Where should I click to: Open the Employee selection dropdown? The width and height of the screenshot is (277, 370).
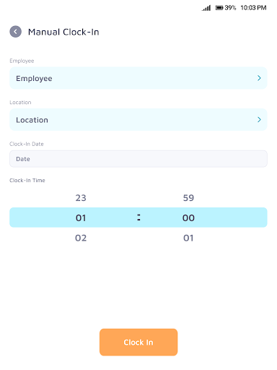[x=138, y=78]
